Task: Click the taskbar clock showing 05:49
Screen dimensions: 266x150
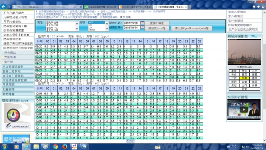Action: pos(257,147)
